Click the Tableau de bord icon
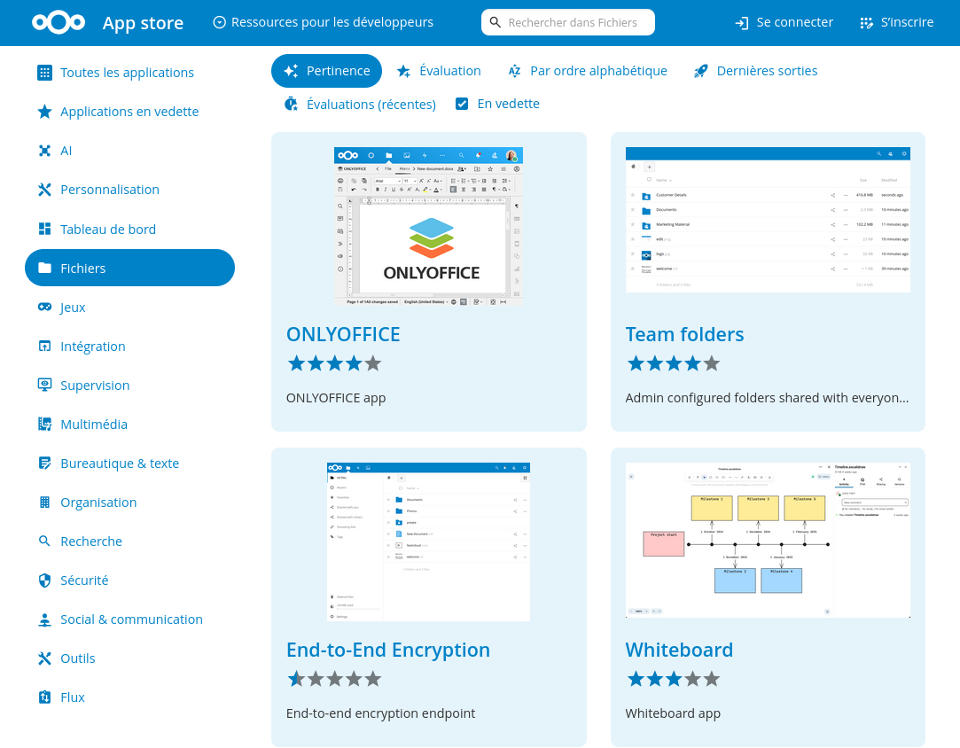960x748 pixels. [x=44, y=230]
